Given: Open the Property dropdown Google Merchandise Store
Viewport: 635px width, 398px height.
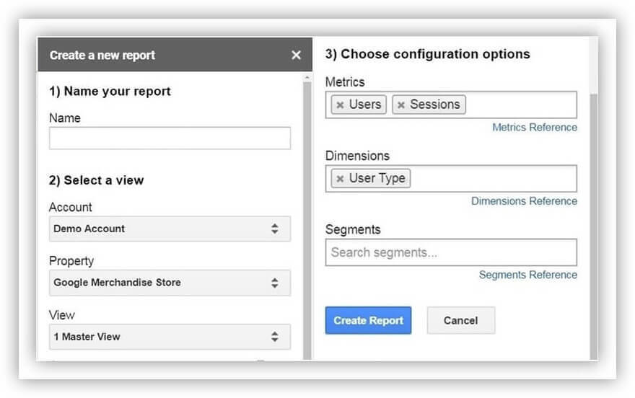Looking at the screenshot, I should [x=170, y=283].
